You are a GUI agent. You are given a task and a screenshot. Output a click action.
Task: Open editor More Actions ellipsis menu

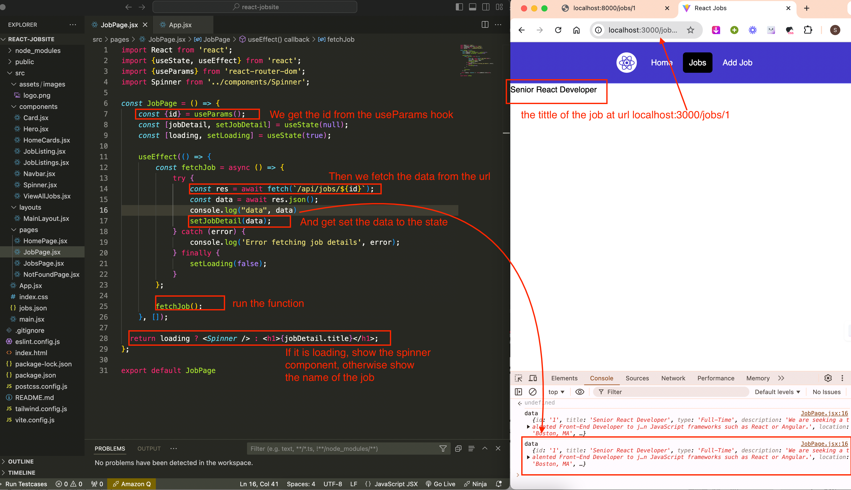498,25
